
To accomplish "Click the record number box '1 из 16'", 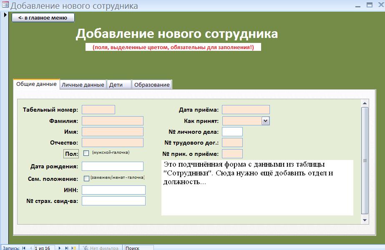I will [44, 248].
